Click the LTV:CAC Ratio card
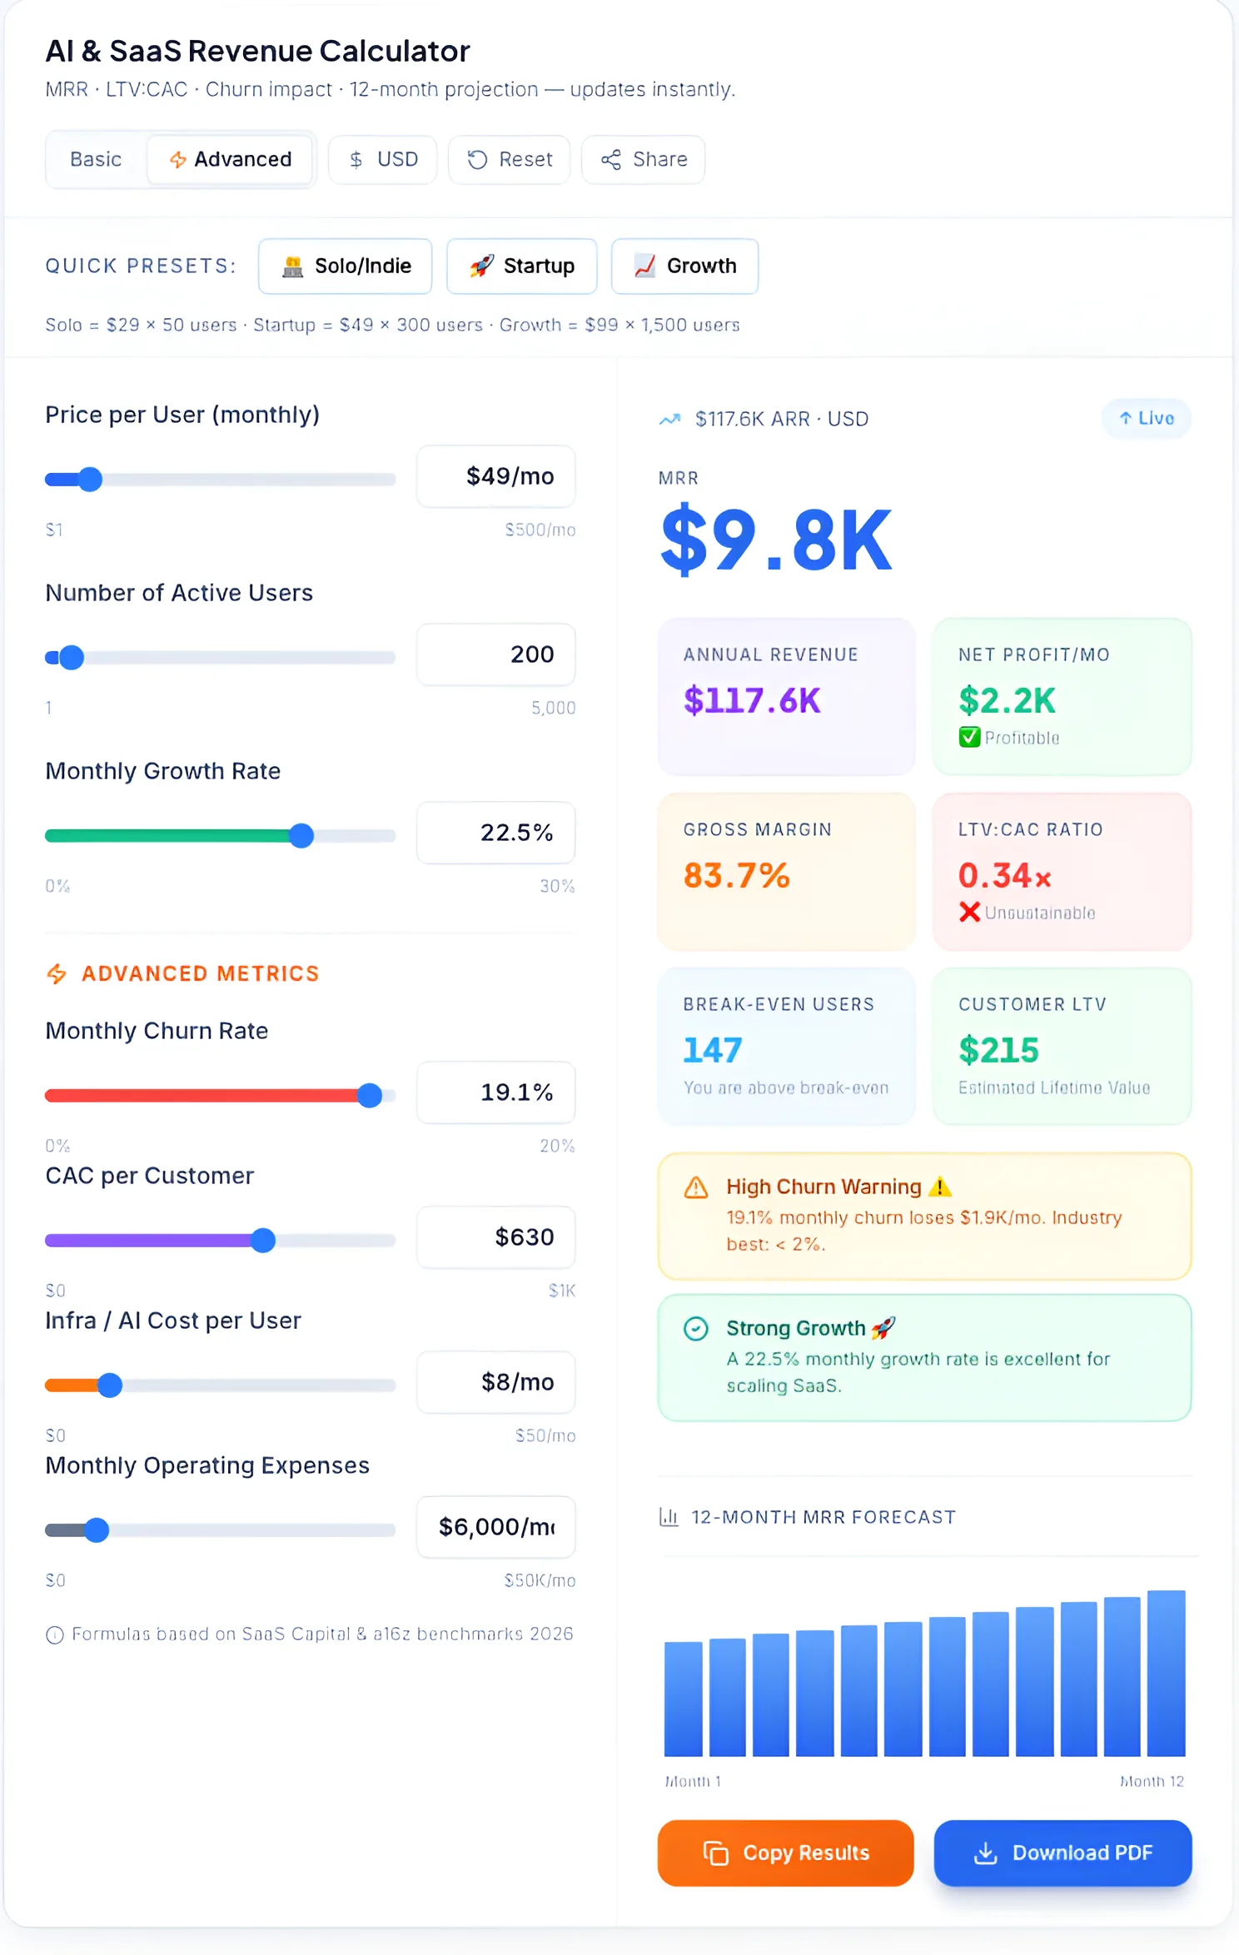The image size is (1239, 1955). 1062,871
